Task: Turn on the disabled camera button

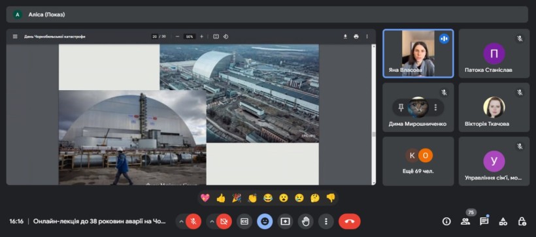Action: click(x=224, y=221)
